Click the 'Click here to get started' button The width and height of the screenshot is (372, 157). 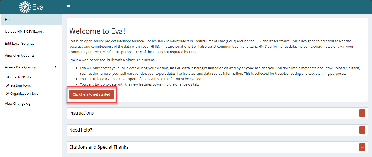coord(92,94)
